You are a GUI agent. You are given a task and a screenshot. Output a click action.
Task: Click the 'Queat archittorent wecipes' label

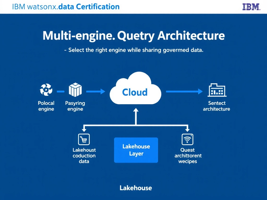pyautogui.click(x=188, y=155)
